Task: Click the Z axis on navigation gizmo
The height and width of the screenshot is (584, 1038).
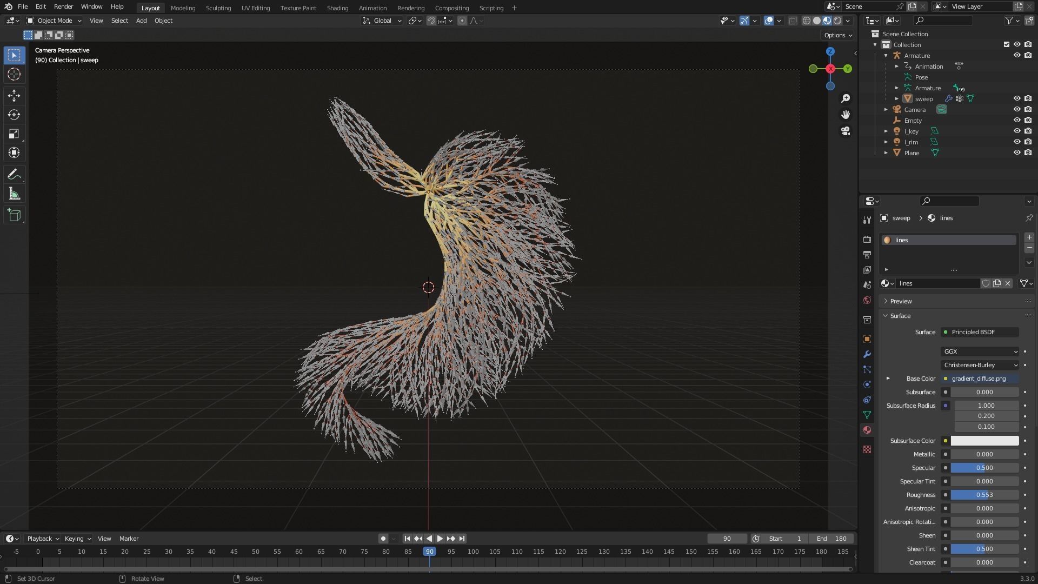Action: point(830,51)
